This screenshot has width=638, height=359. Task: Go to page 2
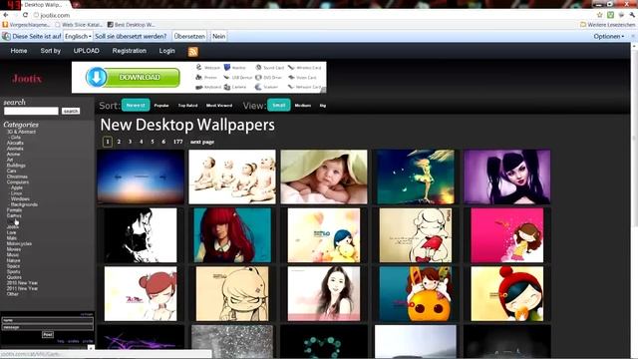tap(119, 142)
